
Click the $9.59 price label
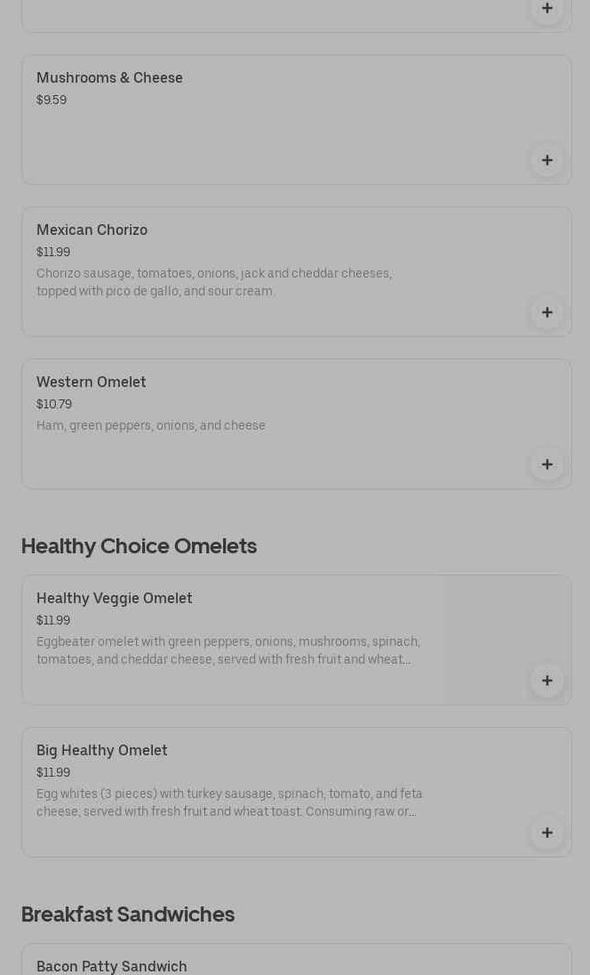point(52,101)
